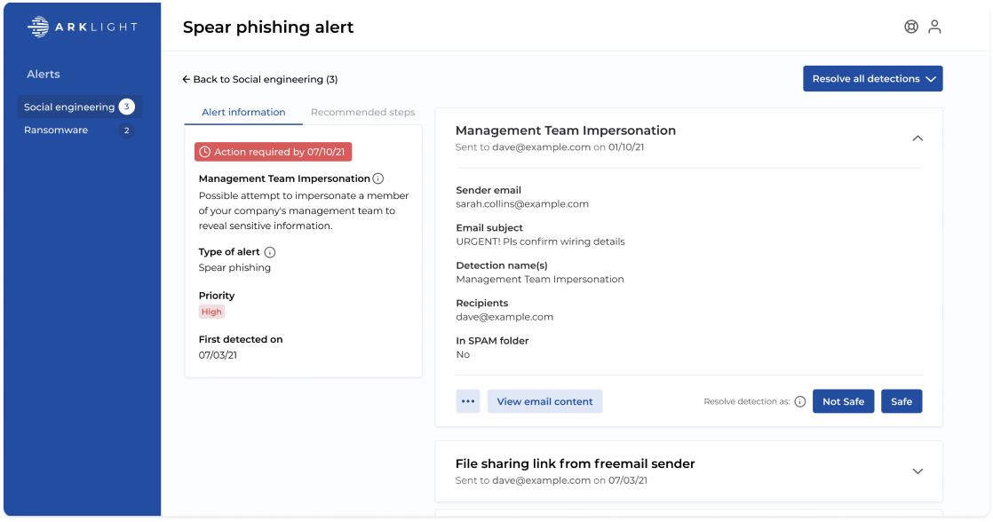The height and width of the screenshot is (522, 993).
Task: Resolve the detection as Safe
Action: pos(902,401)
